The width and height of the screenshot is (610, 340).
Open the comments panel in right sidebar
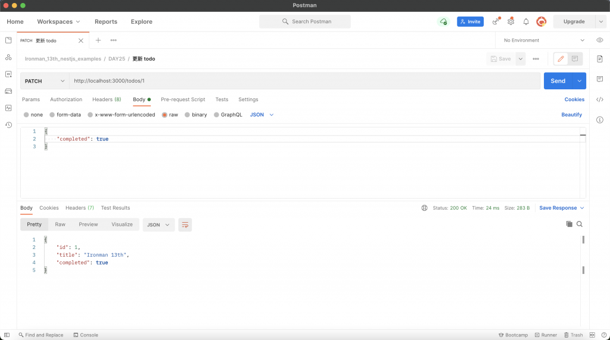(x=599, y=79)
